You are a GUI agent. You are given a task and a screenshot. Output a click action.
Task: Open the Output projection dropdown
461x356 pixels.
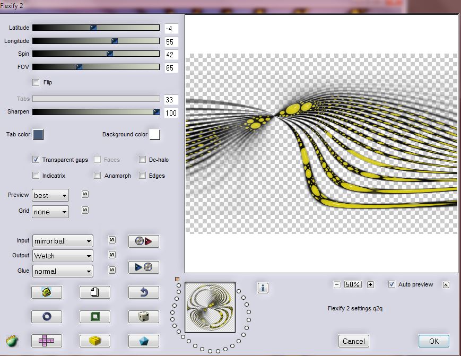[x=63, y=256]
